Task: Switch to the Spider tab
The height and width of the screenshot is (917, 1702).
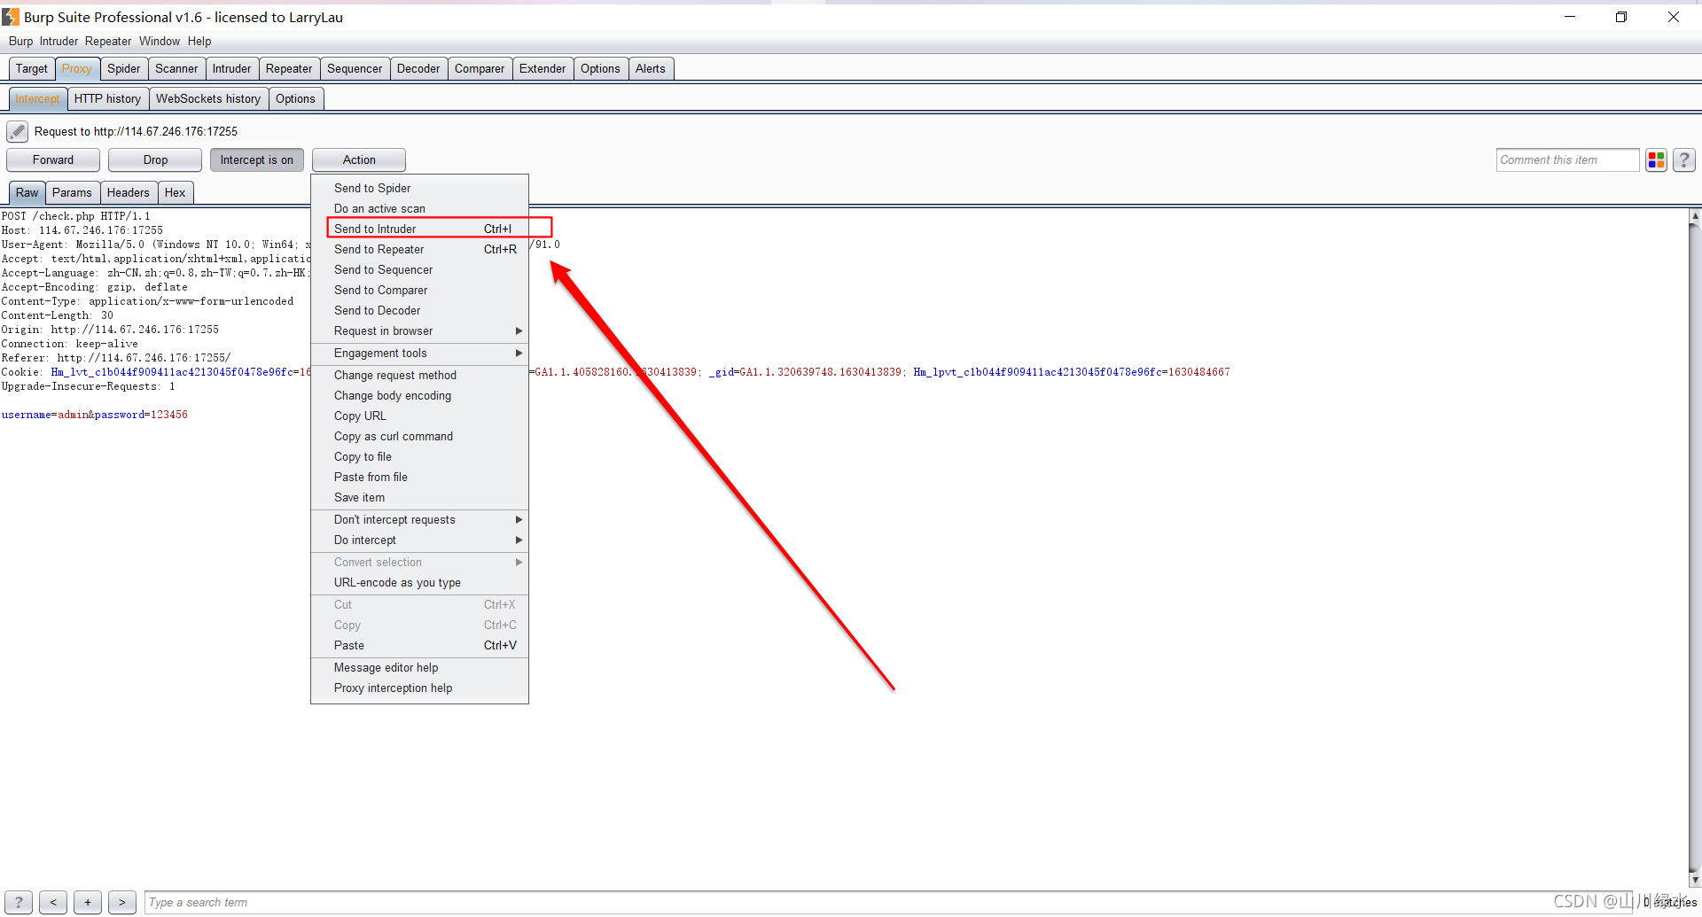Action: tap(124, 69)
